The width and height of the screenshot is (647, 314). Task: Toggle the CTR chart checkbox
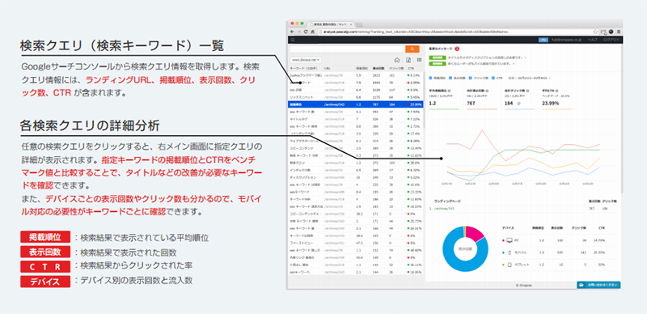click(493, 78)
